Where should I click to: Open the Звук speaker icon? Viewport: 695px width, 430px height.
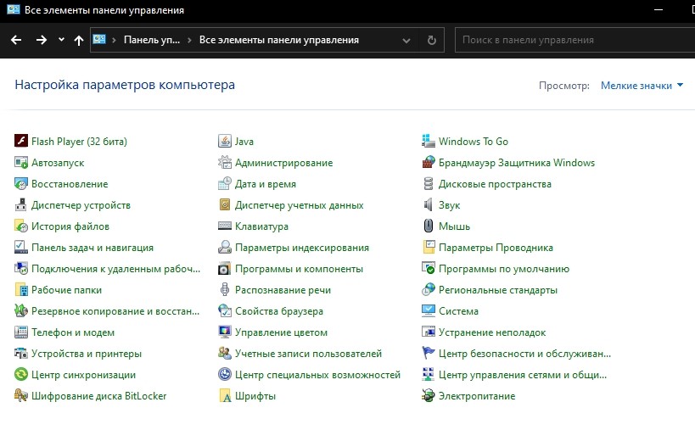tap(429, 205)
